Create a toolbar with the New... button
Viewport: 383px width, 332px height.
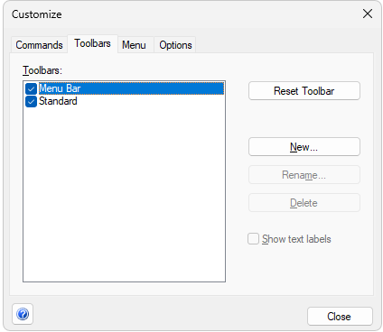304,147
